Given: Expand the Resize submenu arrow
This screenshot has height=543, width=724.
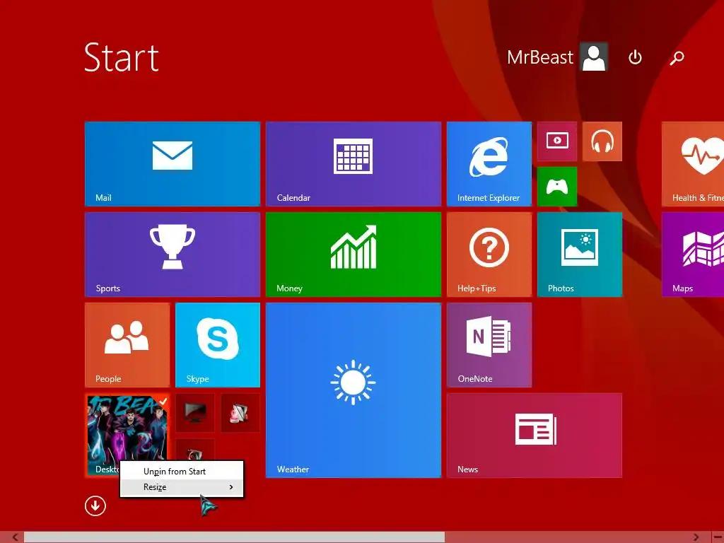Looking at the screenshot, I should click(231, 487).
